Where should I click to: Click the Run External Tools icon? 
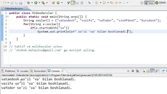(x=43, y=3)
